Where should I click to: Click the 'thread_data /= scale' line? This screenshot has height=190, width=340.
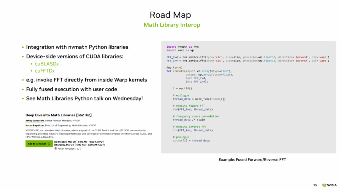point(189,120)
